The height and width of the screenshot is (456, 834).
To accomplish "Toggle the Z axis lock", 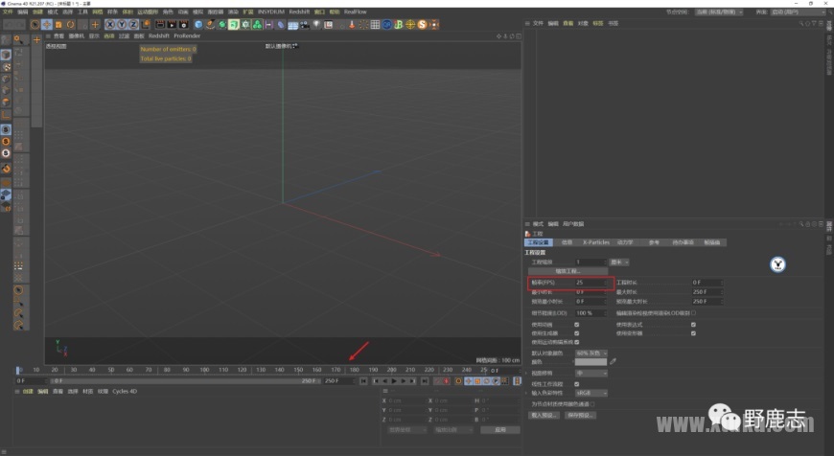I will (x=133, y=25).
